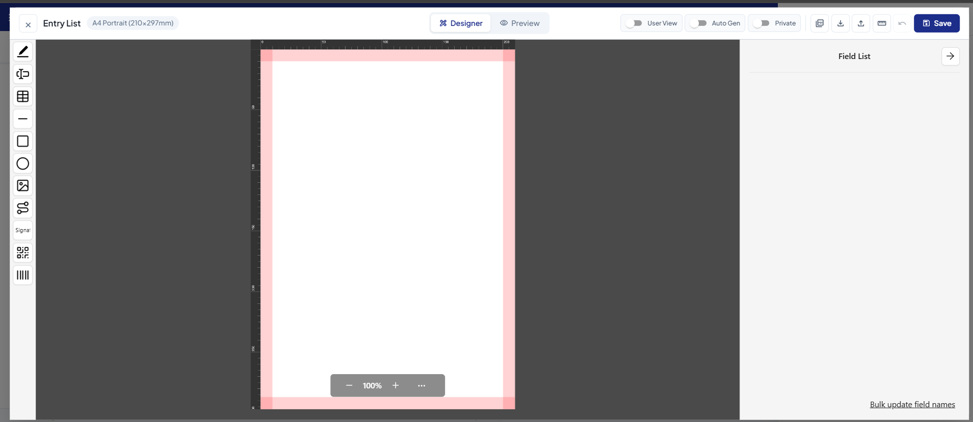Click the Entry List title
The width and height of the screenshot is (973, 422).
tap(62, 23)
